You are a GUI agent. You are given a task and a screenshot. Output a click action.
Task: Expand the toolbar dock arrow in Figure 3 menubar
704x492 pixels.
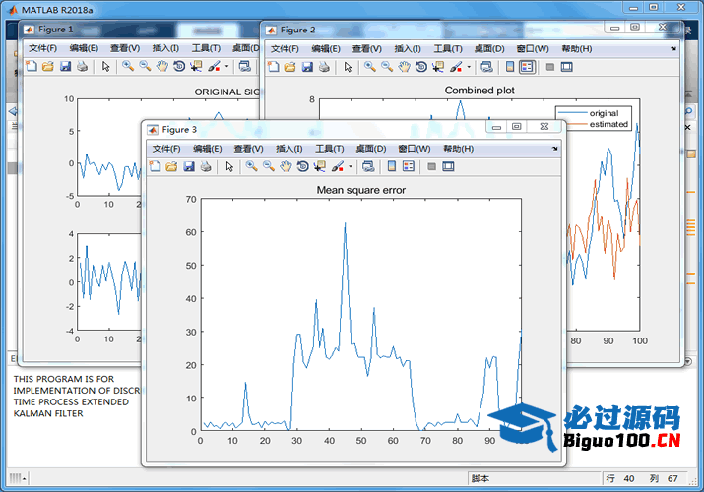point(556,149)
